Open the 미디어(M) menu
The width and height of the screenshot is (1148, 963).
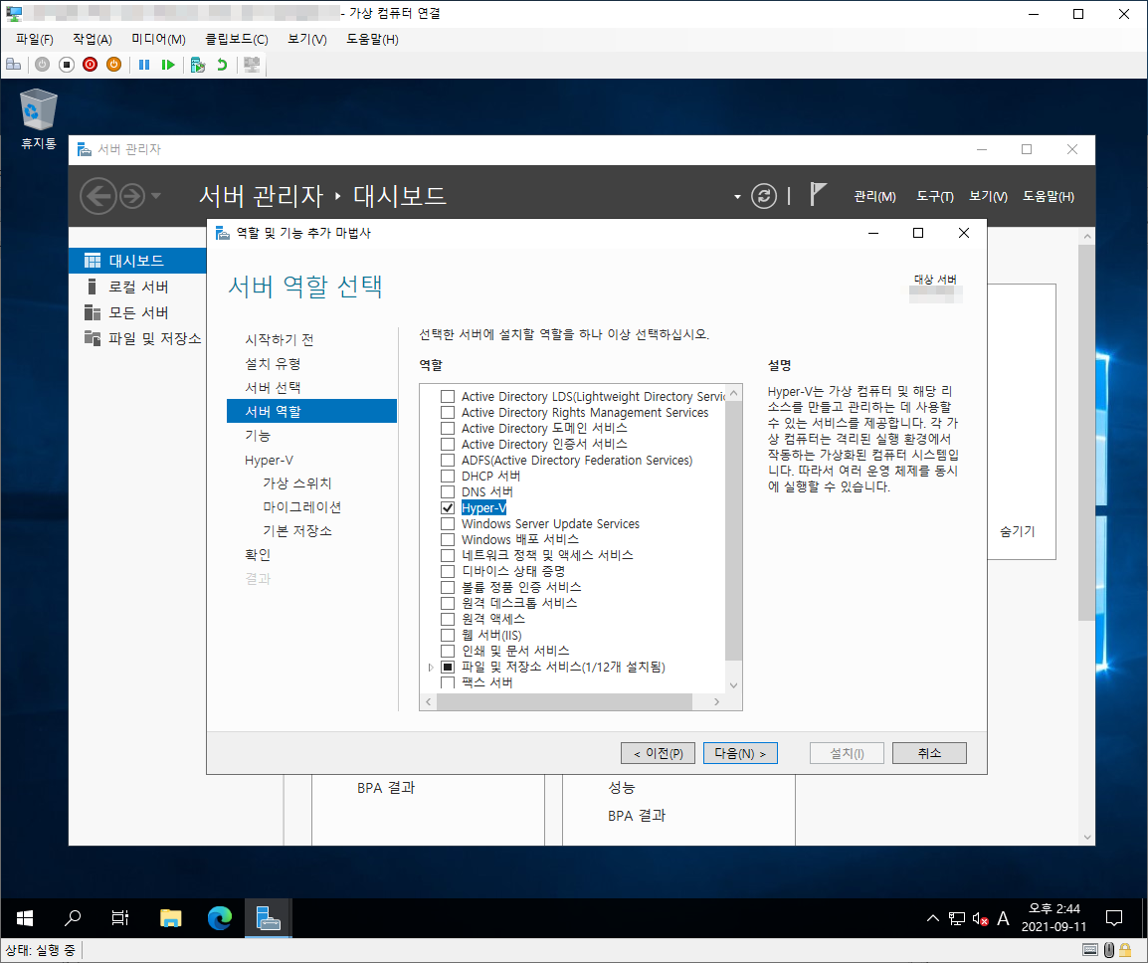click(158, 40)
